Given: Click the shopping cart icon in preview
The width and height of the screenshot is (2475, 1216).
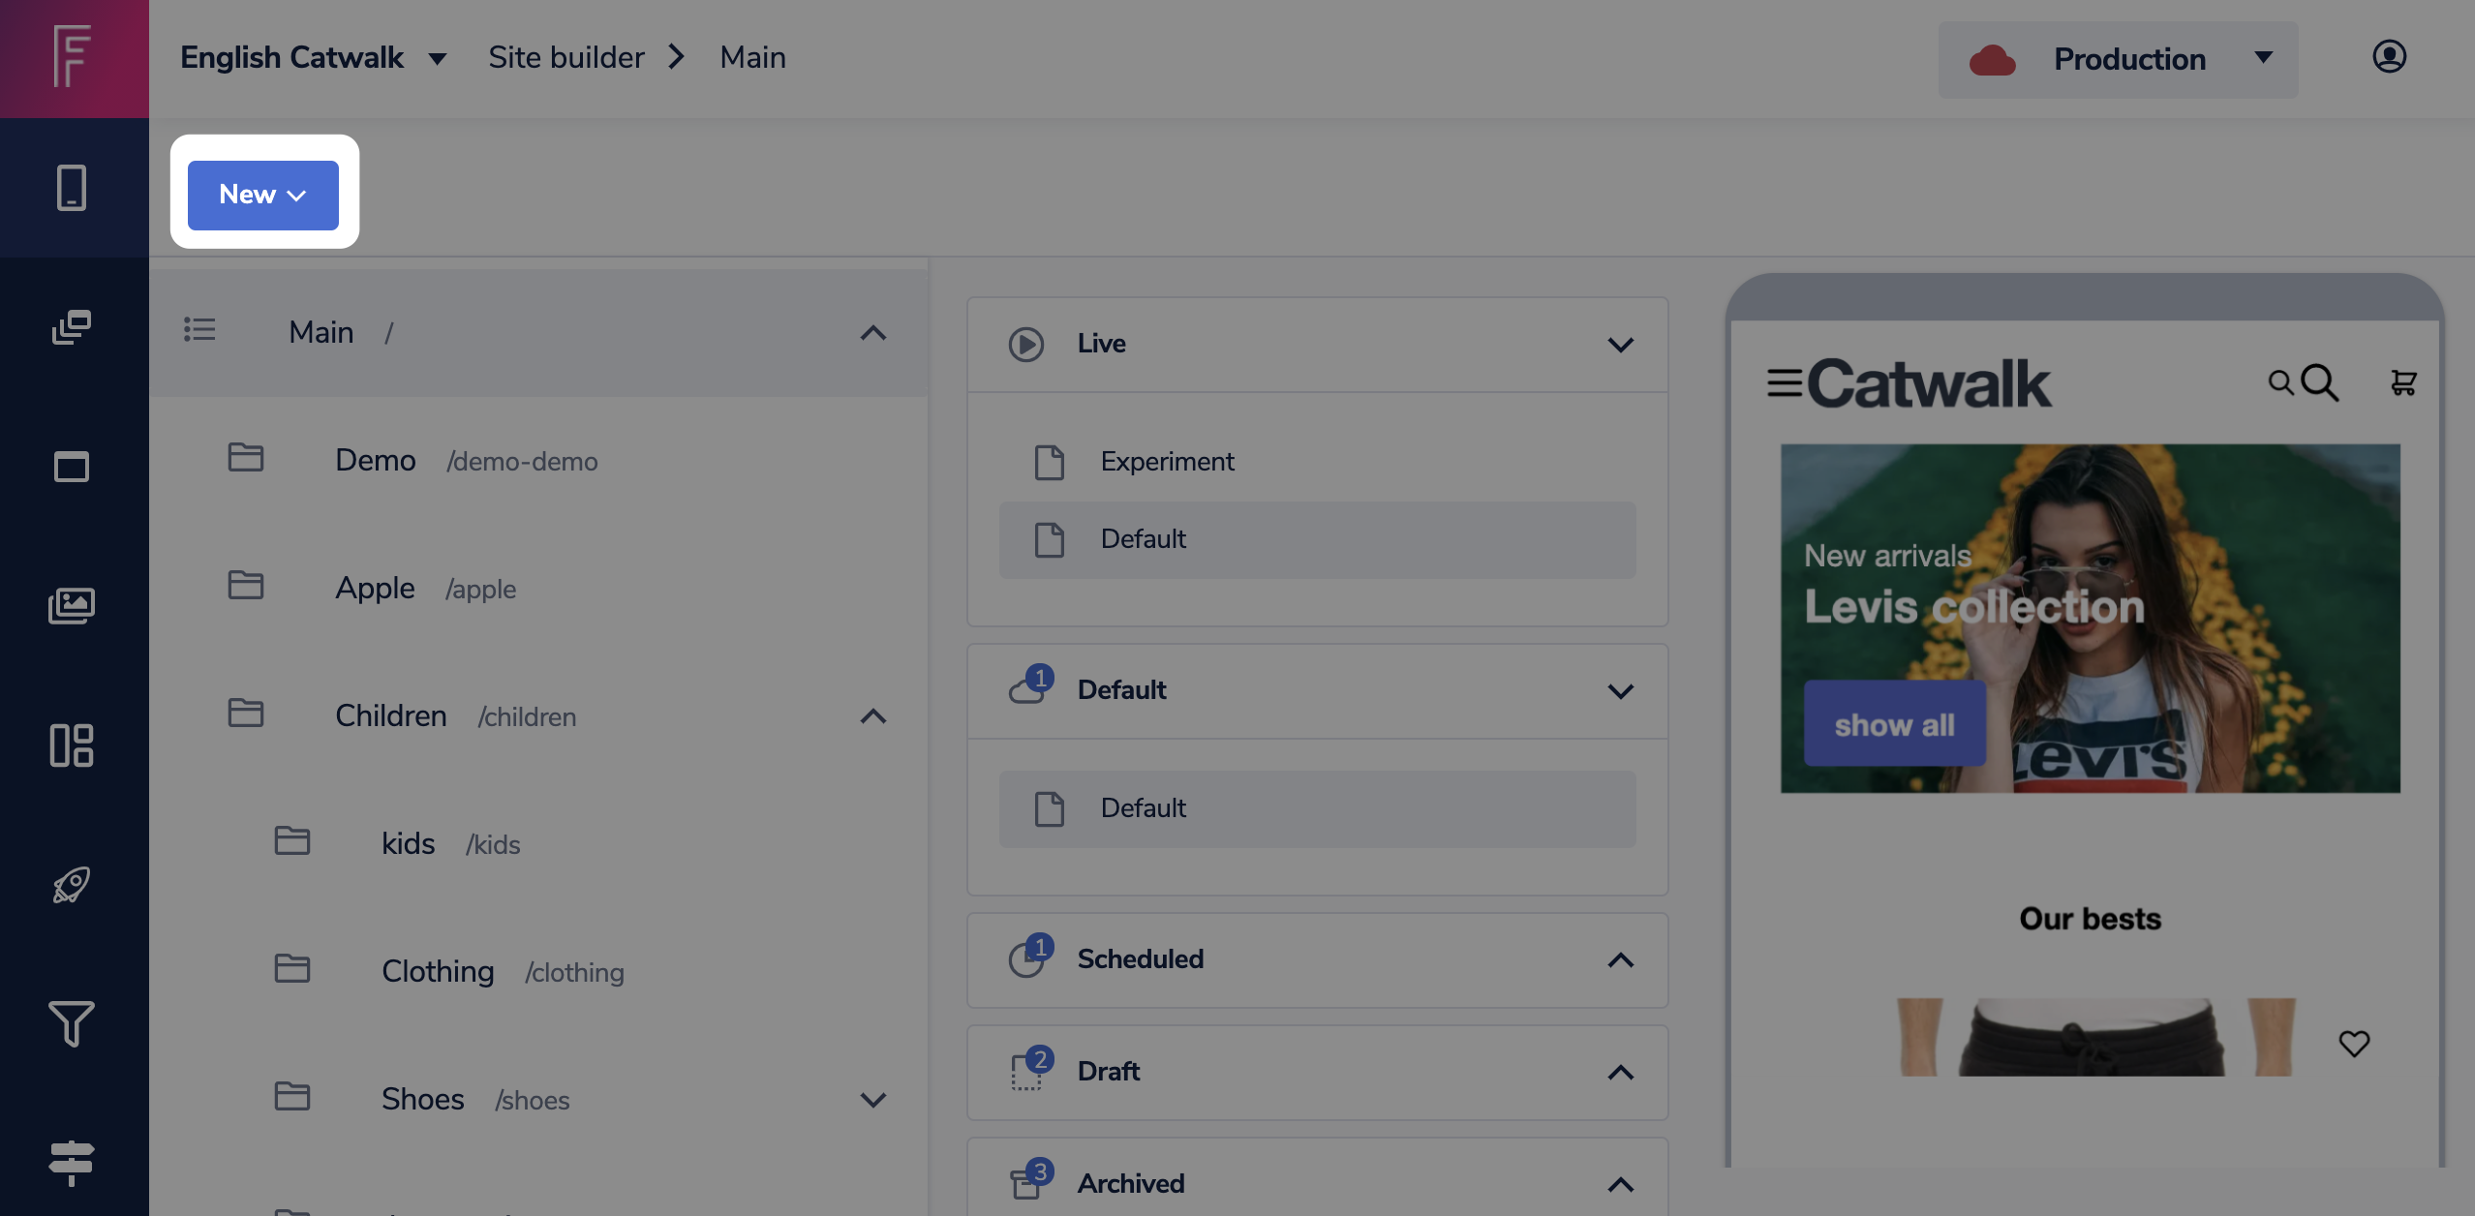Looking at the screenshot, I should tap(2402, 383).
